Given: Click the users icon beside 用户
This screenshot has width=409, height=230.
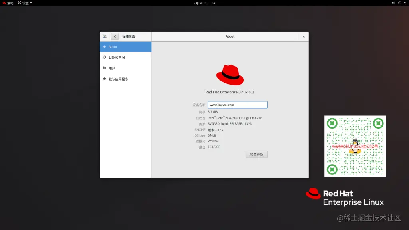Looking at the screenshot, I should click(x=105, y=68).
